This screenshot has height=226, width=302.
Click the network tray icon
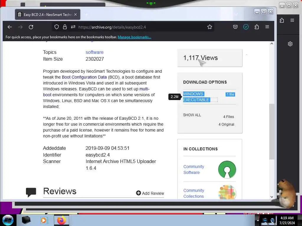(x=265, y=220)
